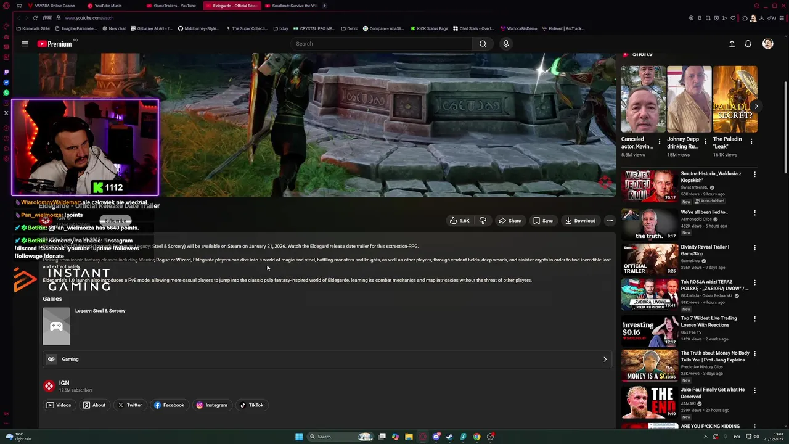Open the Copilot icon on the taskbar

[x=395, y=437]
